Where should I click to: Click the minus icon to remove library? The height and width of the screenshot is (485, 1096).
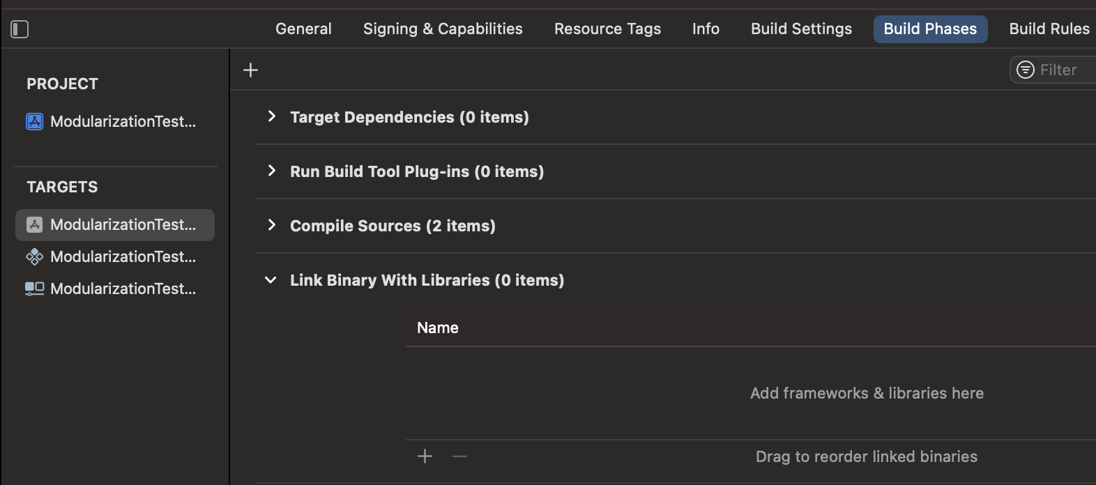(459, 456)
